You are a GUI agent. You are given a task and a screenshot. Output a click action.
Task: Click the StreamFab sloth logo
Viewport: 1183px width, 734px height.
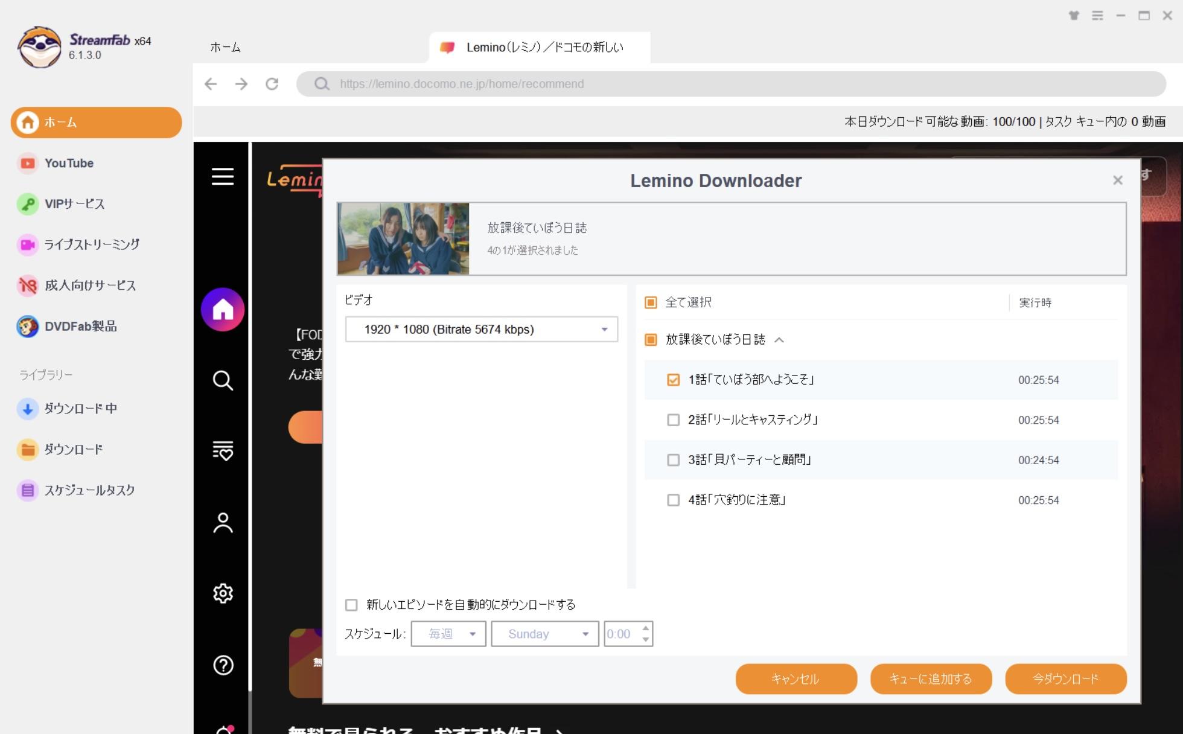39,47
